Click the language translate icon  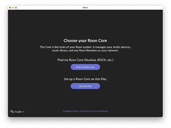[x=12, y=112]
